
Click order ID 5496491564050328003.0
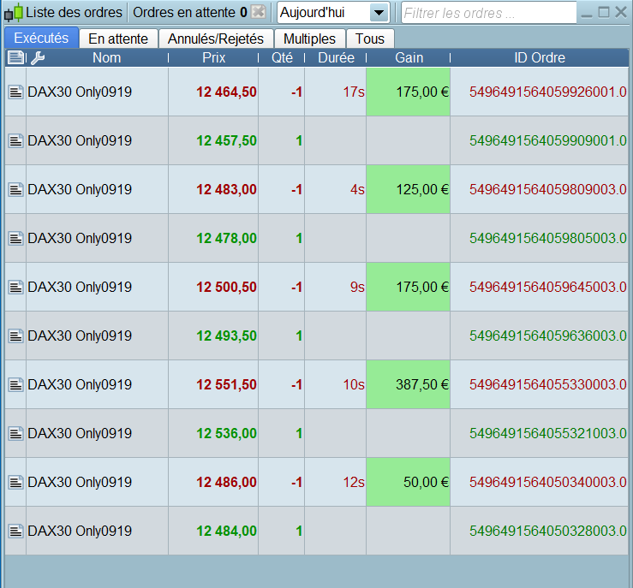(548, 532)
